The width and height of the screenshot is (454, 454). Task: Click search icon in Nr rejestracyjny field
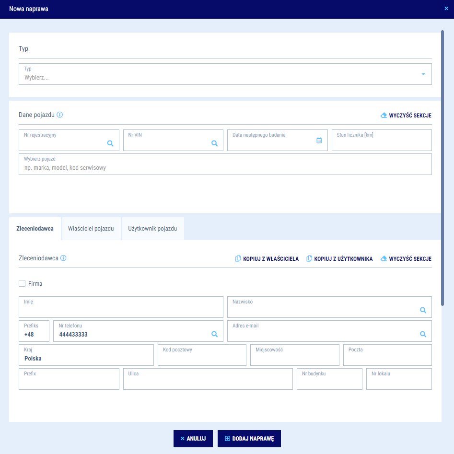(x=110, y=143)
